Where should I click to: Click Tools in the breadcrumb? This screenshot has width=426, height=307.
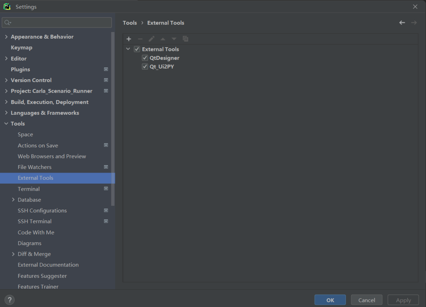[130, 23]
